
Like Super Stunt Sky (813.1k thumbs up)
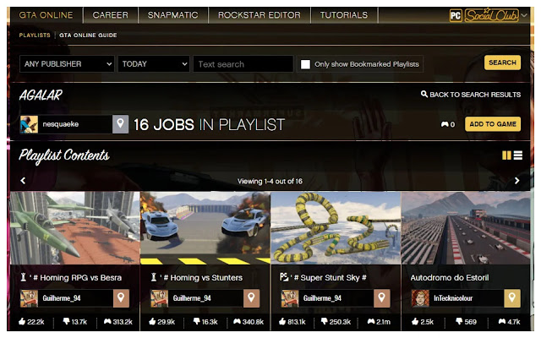pyautogui.click(x=282, y=322)
